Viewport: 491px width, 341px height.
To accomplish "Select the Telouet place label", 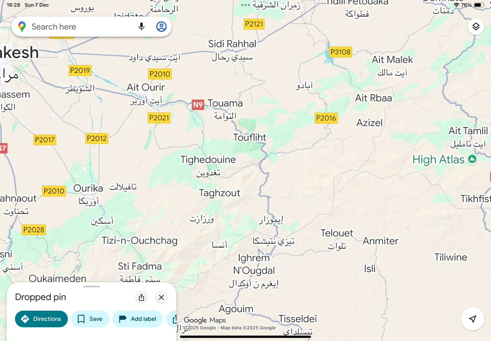I will click(337, 233).
